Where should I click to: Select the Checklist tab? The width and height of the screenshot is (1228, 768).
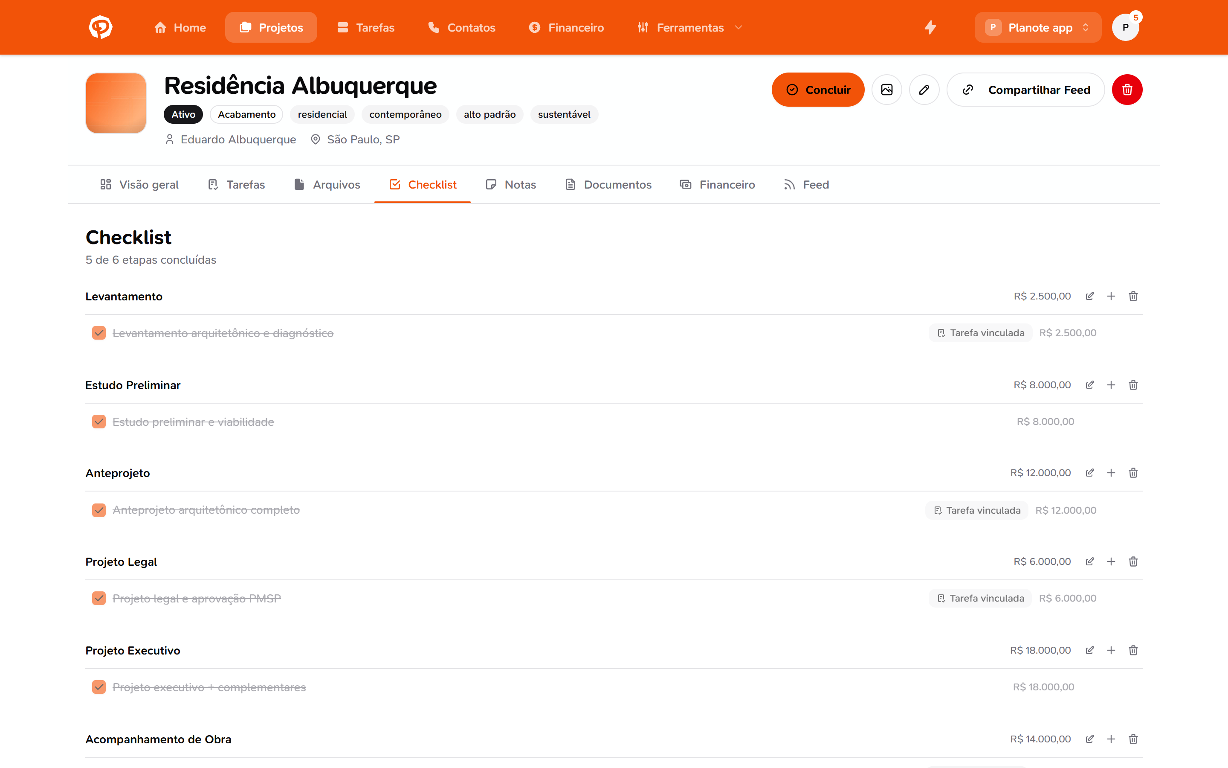pyautogui.click(x=423, y=185)
